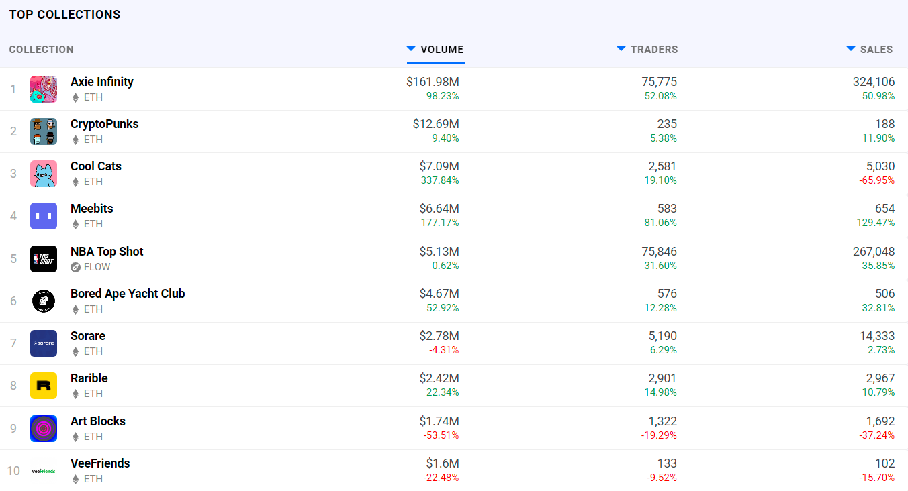Image resolution: width=908 pixels, height=491 pixels.
Task: Click the NBA Top Shot logo
Action: click(44, 259)
